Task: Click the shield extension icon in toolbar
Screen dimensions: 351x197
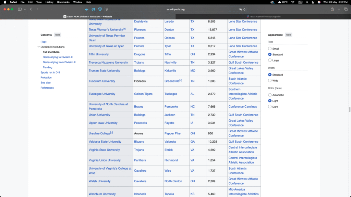Action: point(100,9)
